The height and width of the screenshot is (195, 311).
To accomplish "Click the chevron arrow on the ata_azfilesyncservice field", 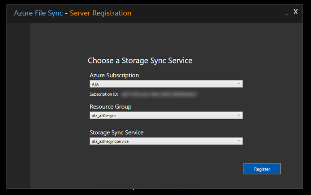I will [239, 141].
